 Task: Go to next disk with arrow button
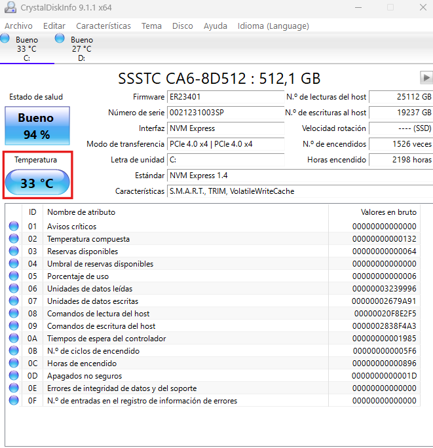pyautogui.click(x=426, y=77)
